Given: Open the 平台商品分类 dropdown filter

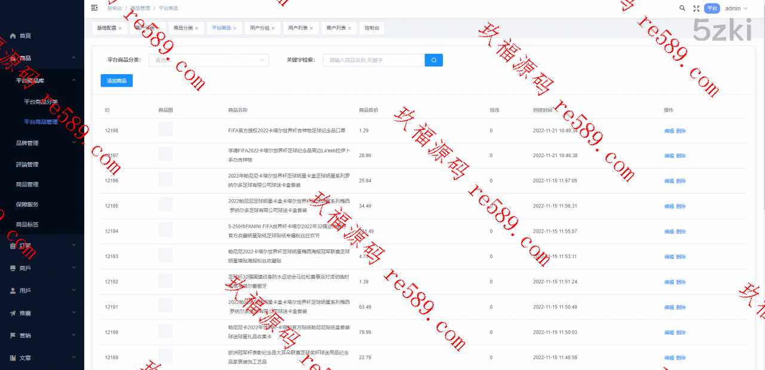Looking at the screenshot, I should point(209,60).
